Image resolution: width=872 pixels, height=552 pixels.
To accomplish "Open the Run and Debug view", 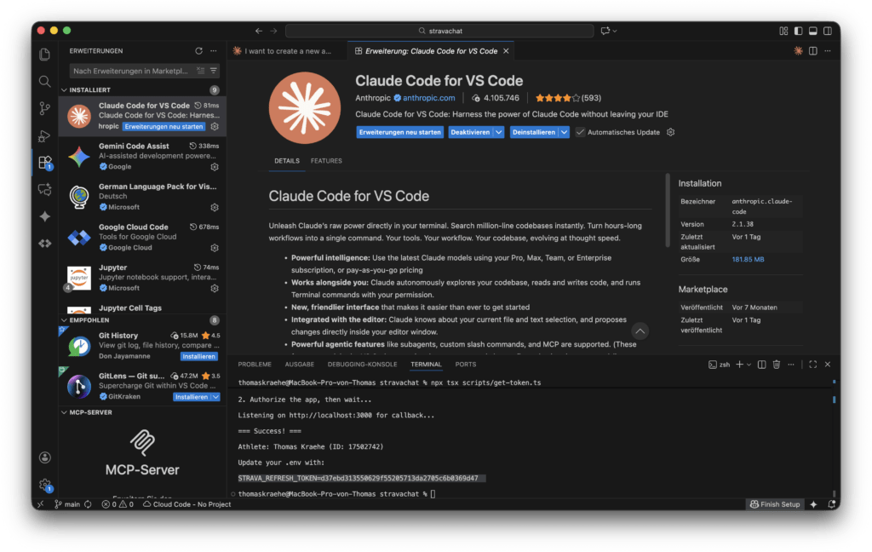I will click(45, 135).
